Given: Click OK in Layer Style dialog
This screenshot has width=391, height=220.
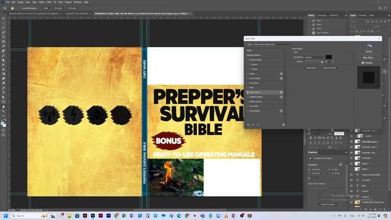Looking at the screenshot, I should click(x=369, y=45).
